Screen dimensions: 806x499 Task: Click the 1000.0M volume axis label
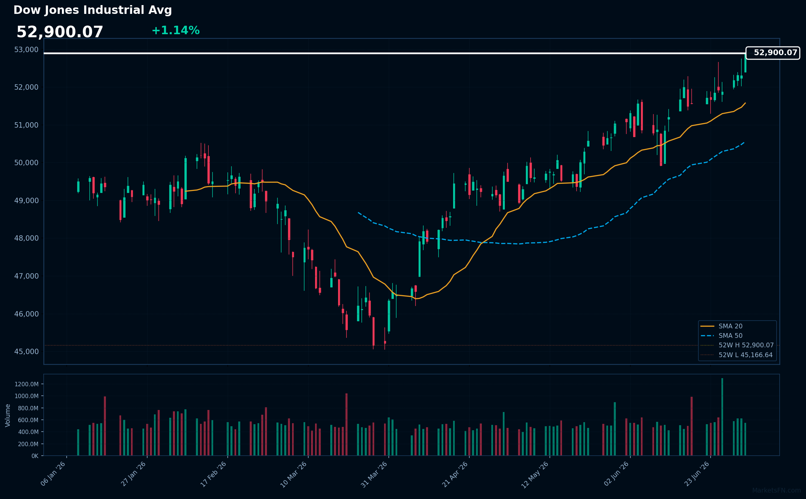(x=26, y=396)
